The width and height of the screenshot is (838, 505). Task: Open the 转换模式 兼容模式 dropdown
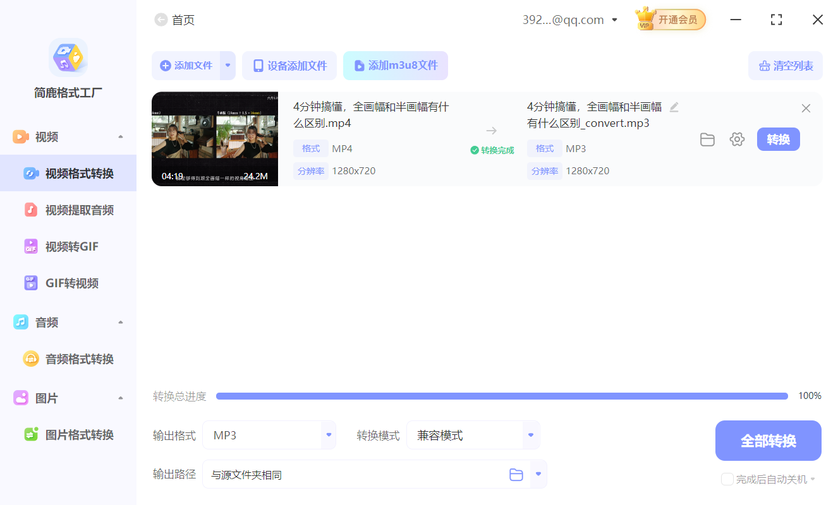pyautogui.click(x=530, y=435)
